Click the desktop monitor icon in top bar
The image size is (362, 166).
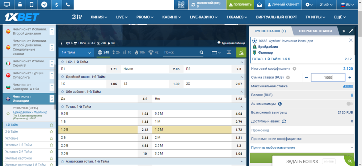(x=7, y=5)
